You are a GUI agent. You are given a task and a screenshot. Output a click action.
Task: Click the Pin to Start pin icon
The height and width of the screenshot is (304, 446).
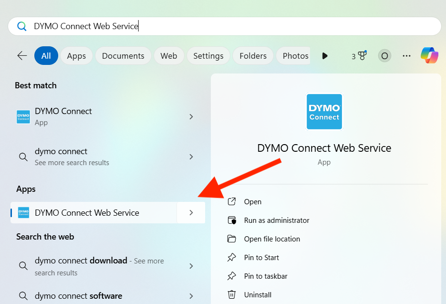pos(231,257)
